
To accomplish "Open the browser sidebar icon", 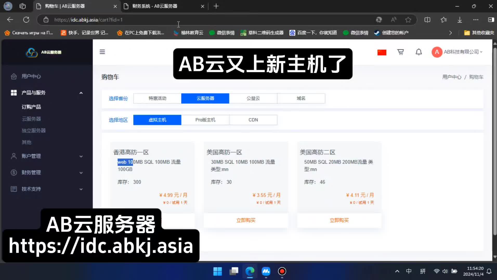I will tap(491, 20).
